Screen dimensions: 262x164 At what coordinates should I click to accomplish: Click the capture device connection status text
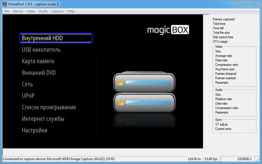pyautogui.click(x=59, y=159)
